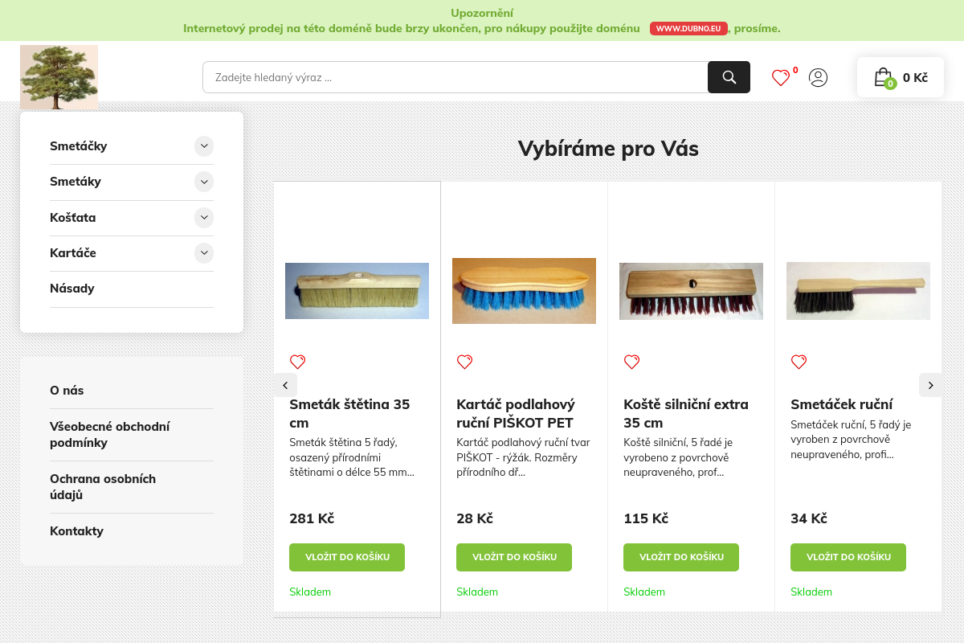Image resolution: width=964 pixels, height=643 pixels.
Task: Toggle the heart on Smetáček ruční
Action: tap(799, 362)
